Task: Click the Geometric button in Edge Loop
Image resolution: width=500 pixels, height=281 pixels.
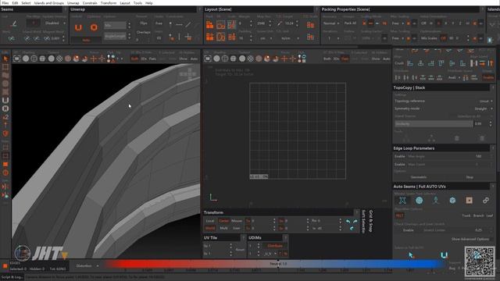Action: tap(419, 177)
